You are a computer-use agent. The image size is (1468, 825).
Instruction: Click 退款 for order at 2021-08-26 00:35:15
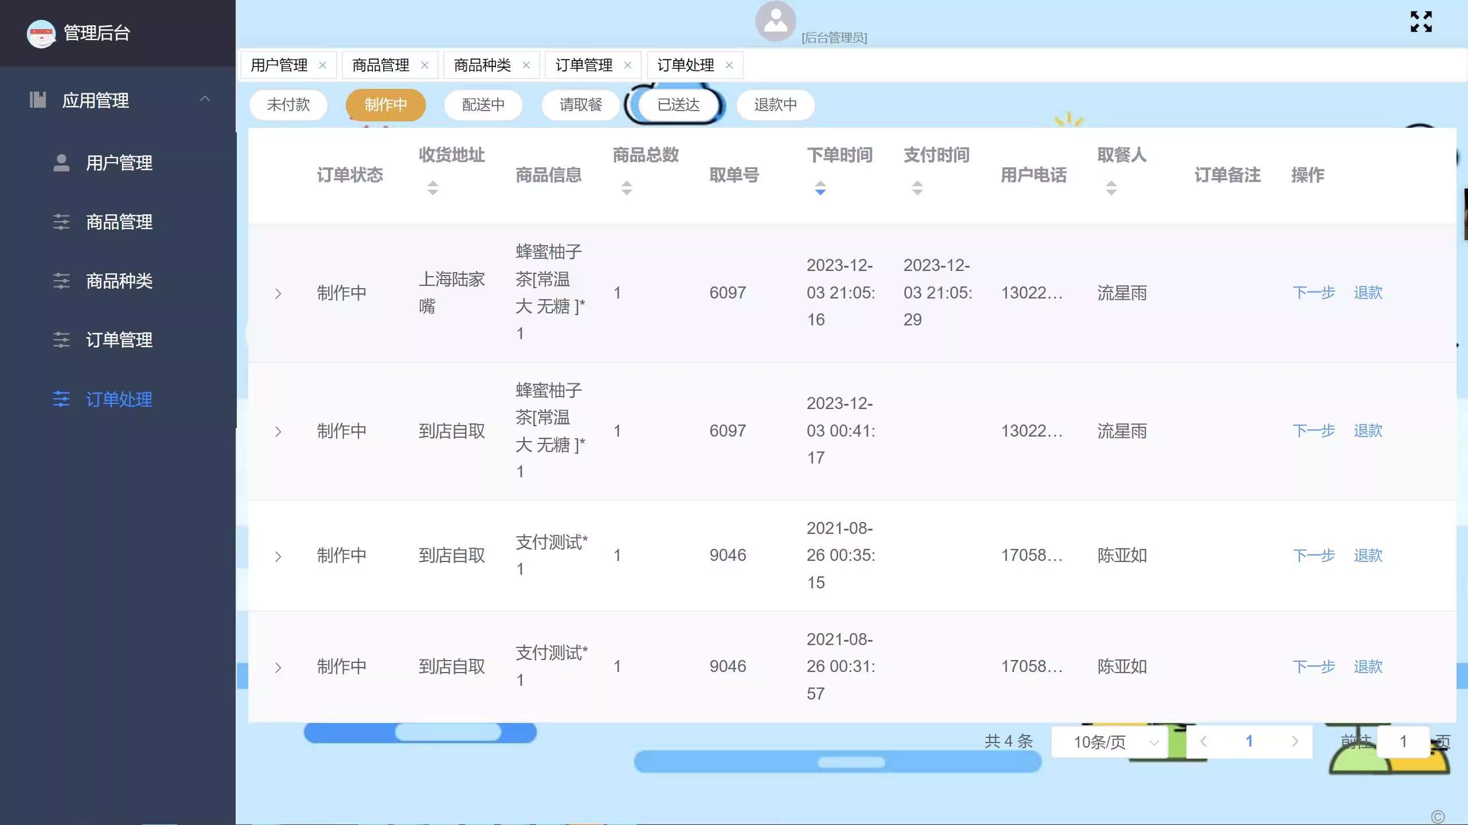1368,556
